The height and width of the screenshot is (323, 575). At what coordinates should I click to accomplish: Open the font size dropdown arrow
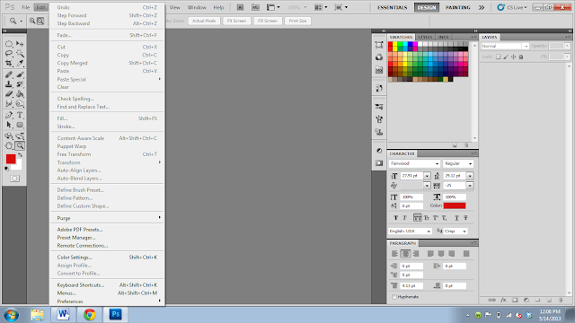click(x=427, y=176)
